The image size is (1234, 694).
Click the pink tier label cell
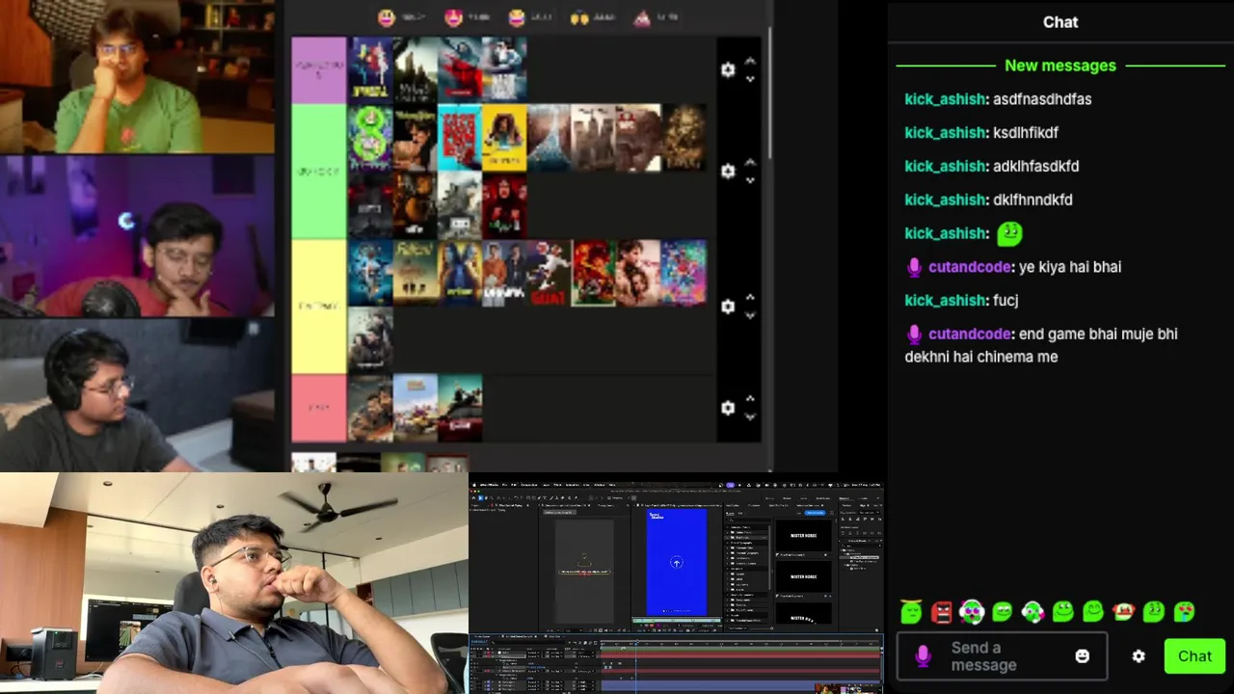coord(319,408)
